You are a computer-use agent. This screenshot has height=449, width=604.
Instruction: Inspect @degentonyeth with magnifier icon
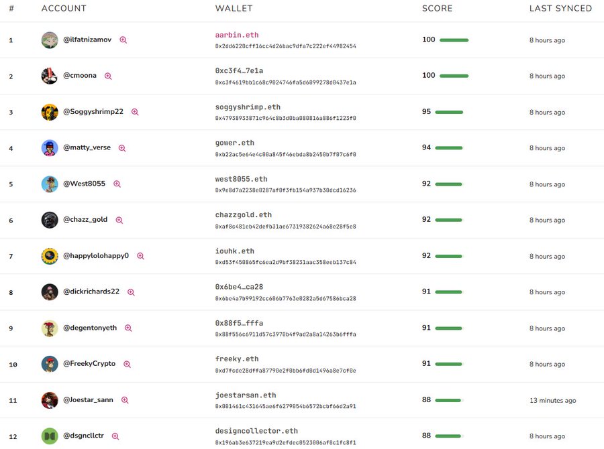point(128,328)
